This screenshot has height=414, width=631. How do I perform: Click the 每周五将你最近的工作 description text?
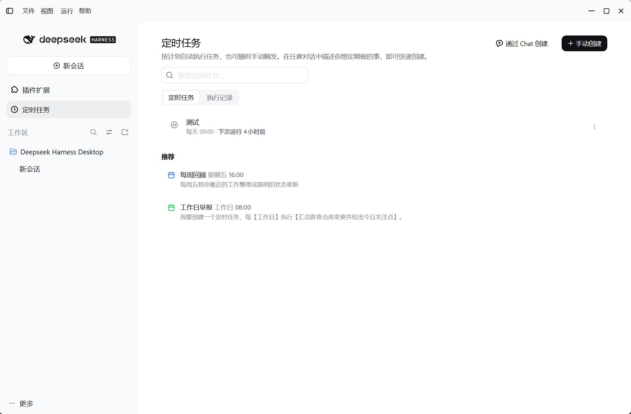point(239,185)
